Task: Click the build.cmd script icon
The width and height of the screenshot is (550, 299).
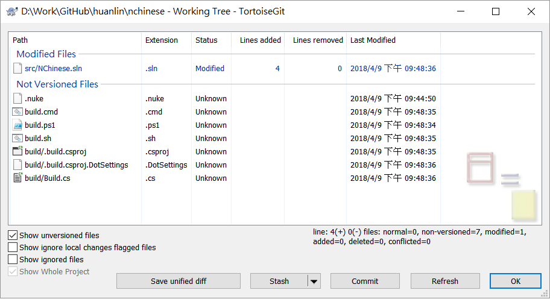Action: (x=17, y=112)
